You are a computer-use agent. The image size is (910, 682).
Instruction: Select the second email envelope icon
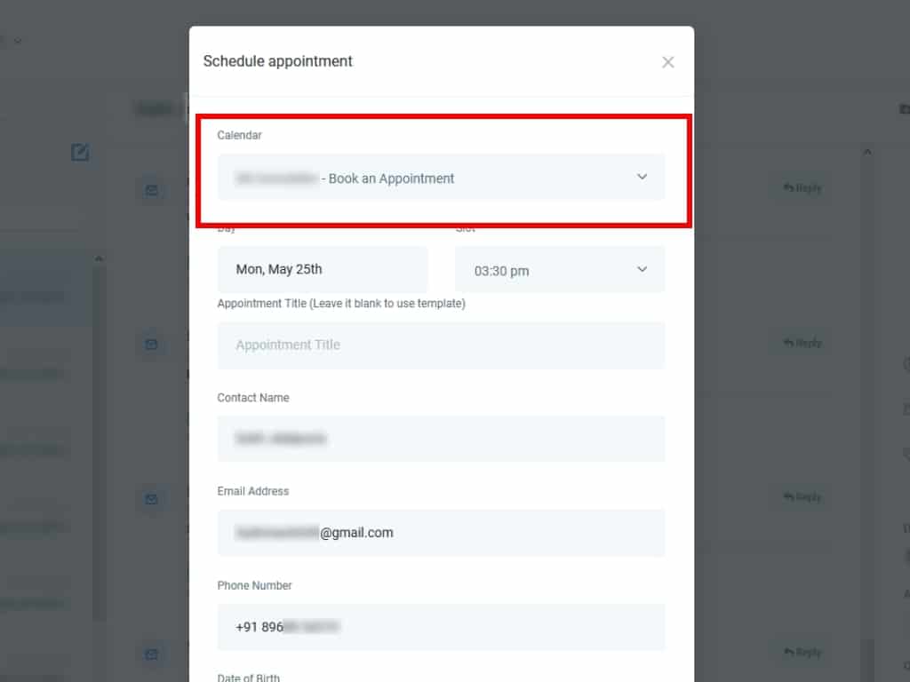(x=151, y=345)
